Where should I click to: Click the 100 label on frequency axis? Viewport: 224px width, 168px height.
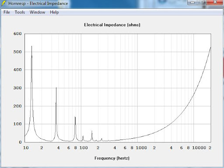click(84, 148)
